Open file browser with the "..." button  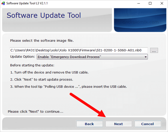tap(154, 50)
